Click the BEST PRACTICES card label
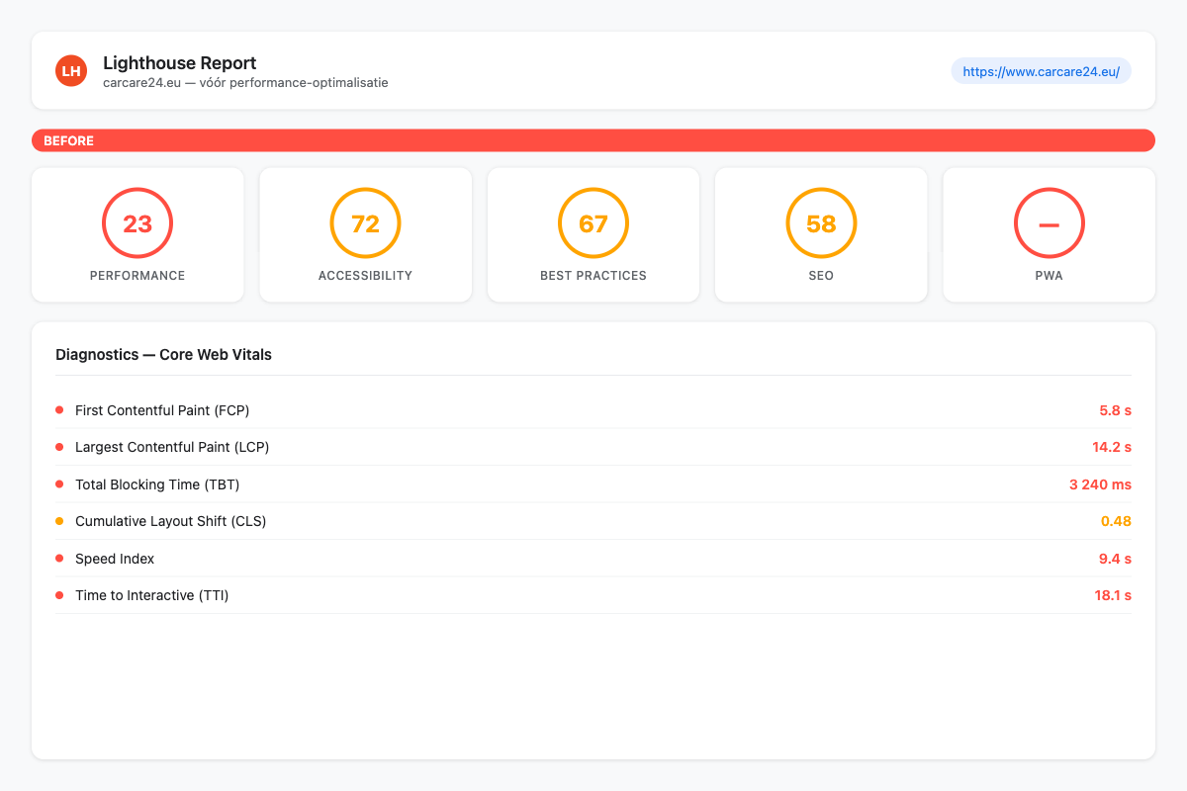The height and width of the screenshot is (791, 1187). pos(593,276)
